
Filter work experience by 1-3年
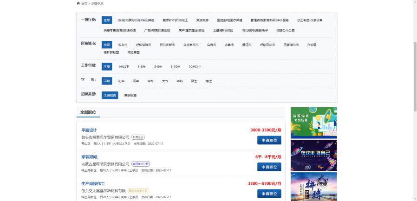[142, 67]
